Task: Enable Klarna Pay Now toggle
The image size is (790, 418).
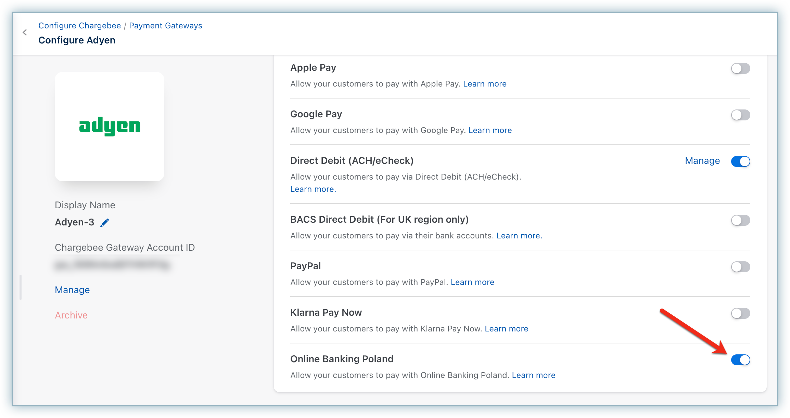Action: pos(740,313)
